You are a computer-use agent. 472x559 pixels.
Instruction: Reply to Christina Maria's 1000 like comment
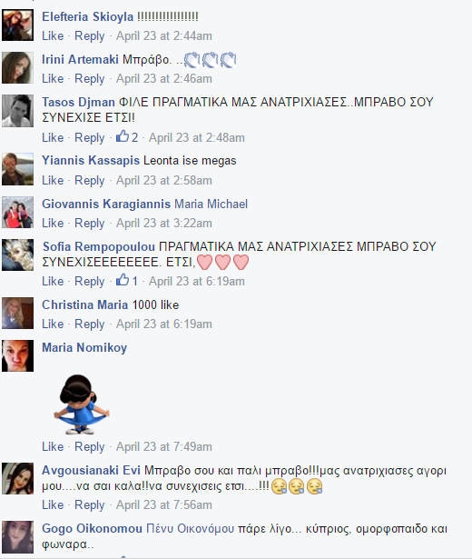[x=89, y=324]
